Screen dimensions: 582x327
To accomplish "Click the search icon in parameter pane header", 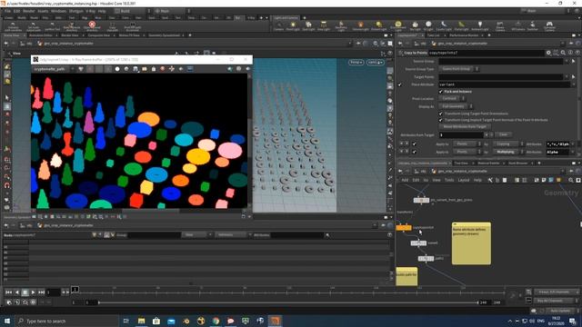I will point(563,53).
